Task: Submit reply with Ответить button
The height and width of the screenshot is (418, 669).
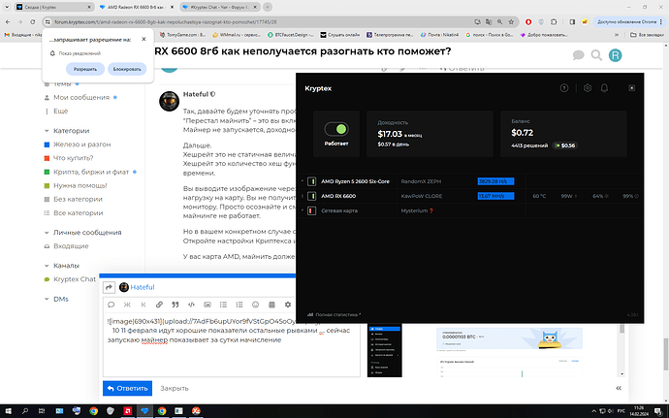Action: [127, 388]
